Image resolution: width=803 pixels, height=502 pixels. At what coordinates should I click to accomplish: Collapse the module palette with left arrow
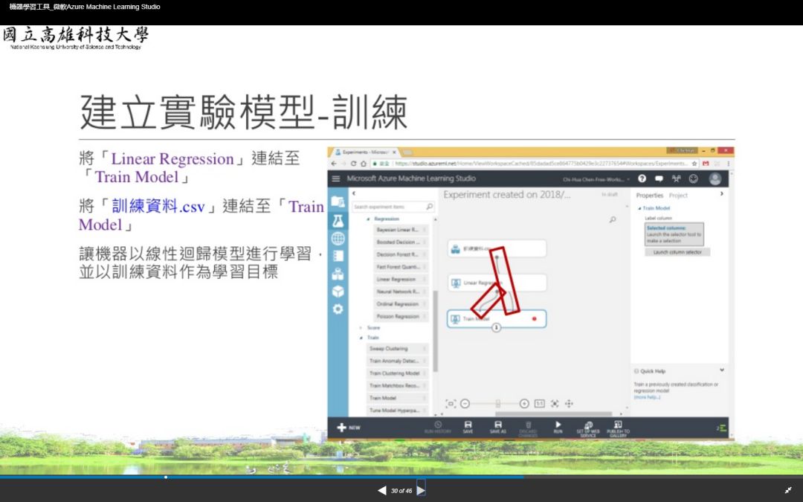(354, 193)
